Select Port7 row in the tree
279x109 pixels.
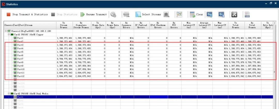pos(20,59)
